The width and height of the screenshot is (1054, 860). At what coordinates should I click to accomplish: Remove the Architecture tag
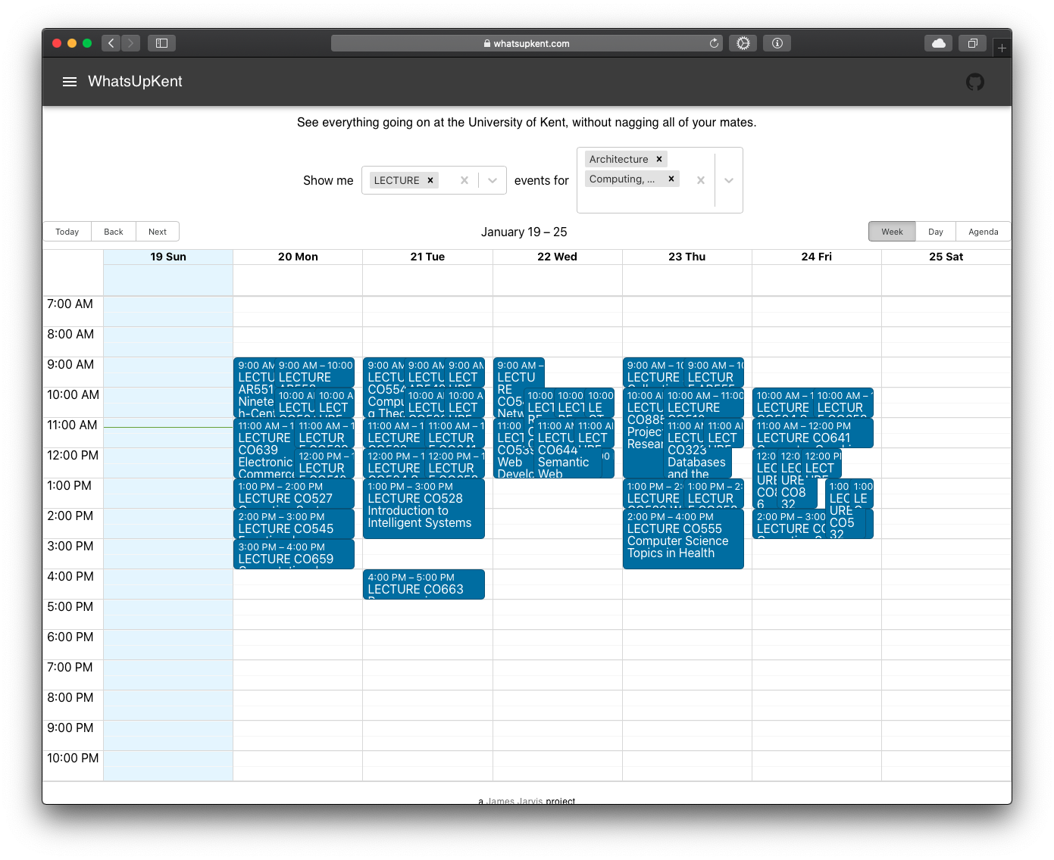(x=659, y=159)
